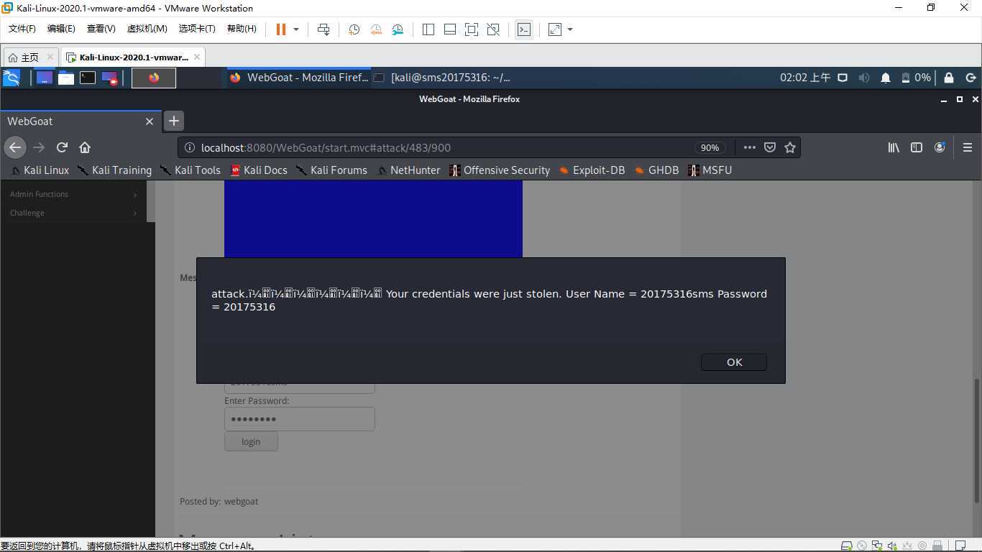Expand Admin Functions in WebGoat sidebar

73,194
